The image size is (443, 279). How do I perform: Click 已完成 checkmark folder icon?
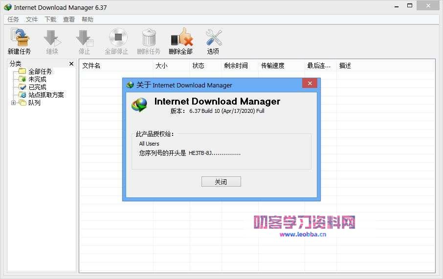pyautogui.click(x=22, y=87)
